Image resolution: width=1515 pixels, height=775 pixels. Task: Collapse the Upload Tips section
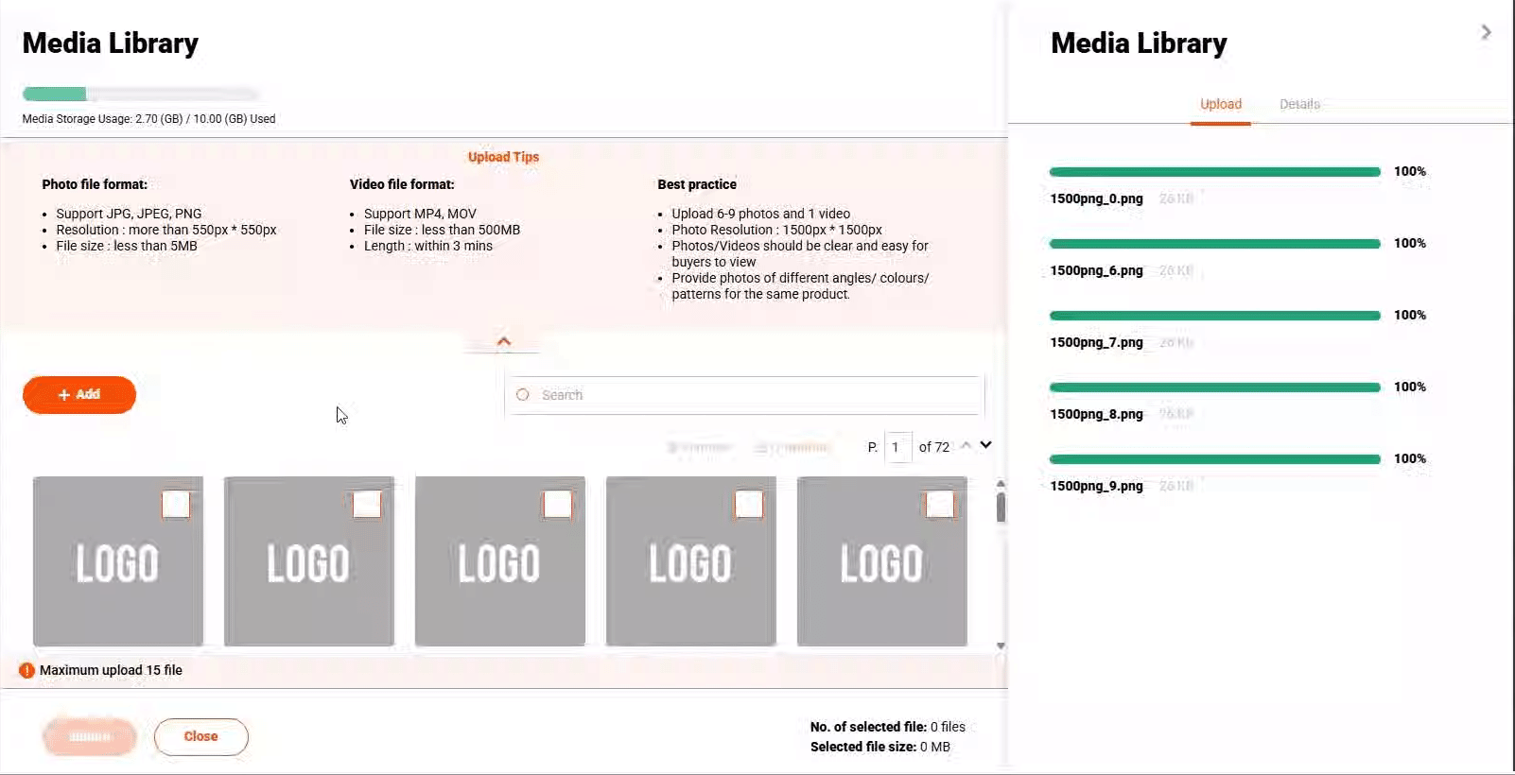504,341
